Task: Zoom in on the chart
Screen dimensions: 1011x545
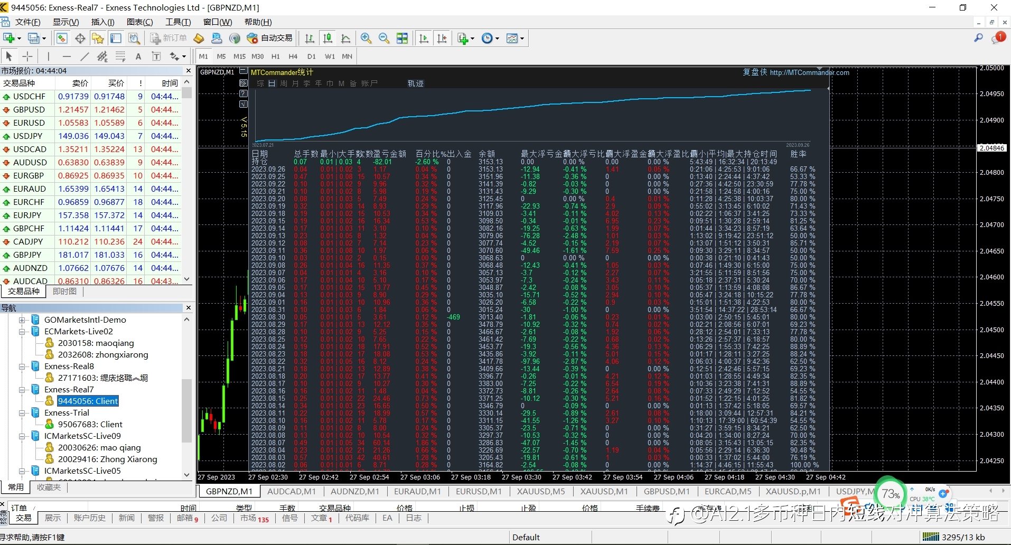Action: point(366,38)
